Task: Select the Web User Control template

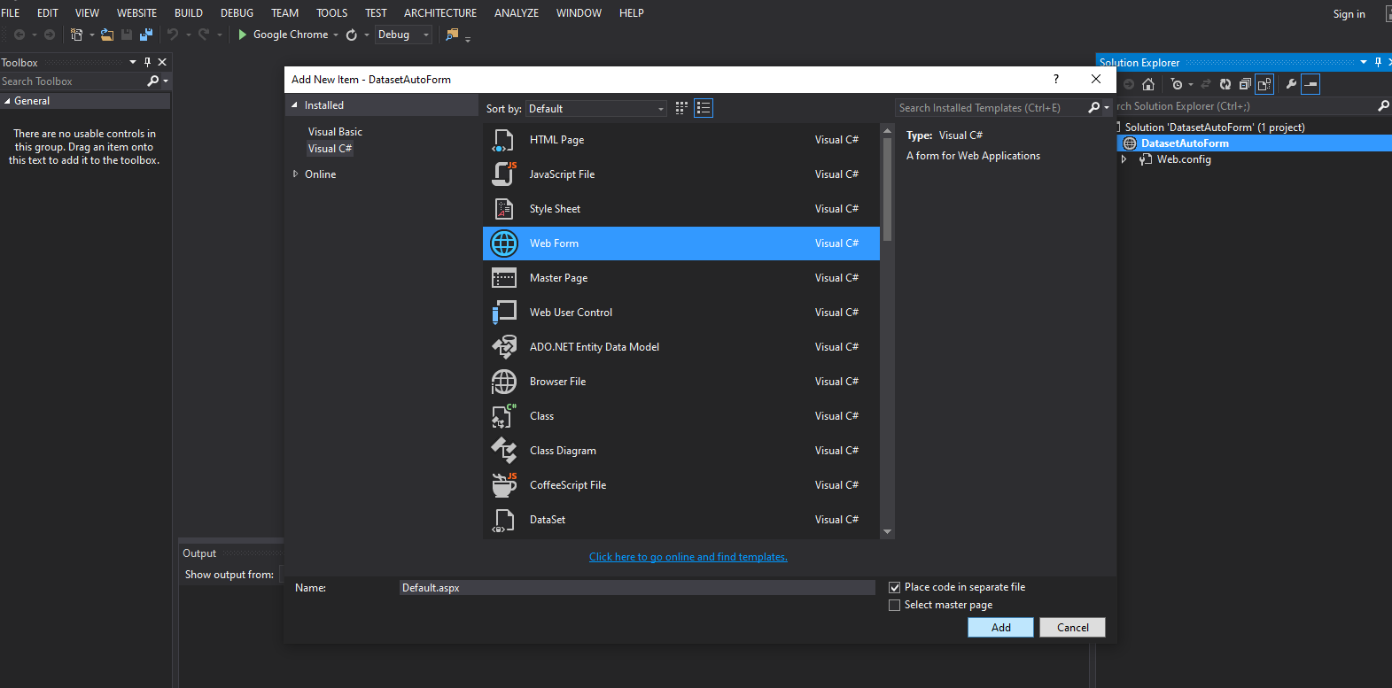Action: pyautogui.click(x=681, y=313)
